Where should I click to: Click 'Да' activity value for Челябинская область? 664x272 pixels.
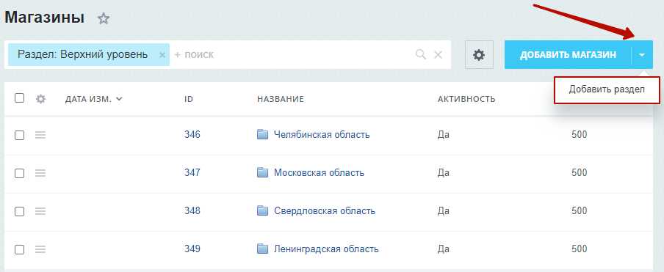point(444,135)
